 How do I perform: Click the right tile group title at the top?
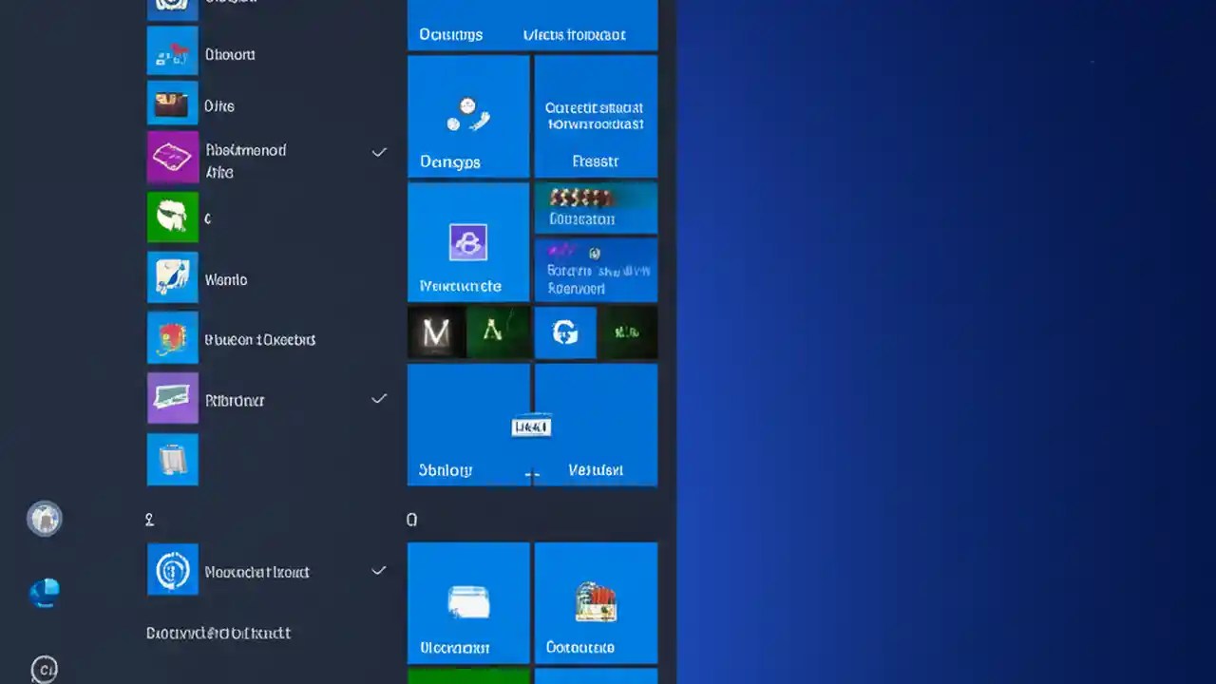click(574, 34)
